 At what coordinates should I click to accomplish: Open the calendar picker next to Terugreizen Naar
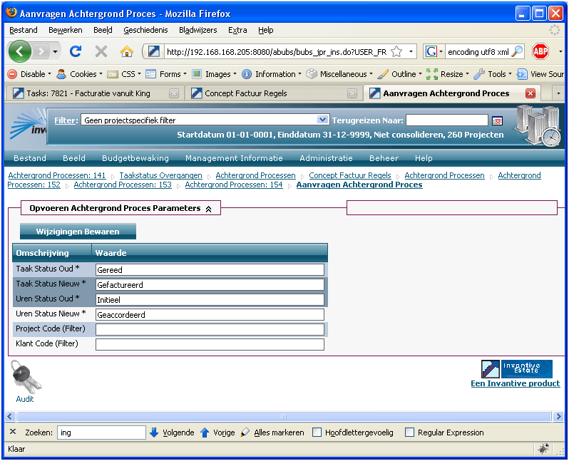[497, 121]
